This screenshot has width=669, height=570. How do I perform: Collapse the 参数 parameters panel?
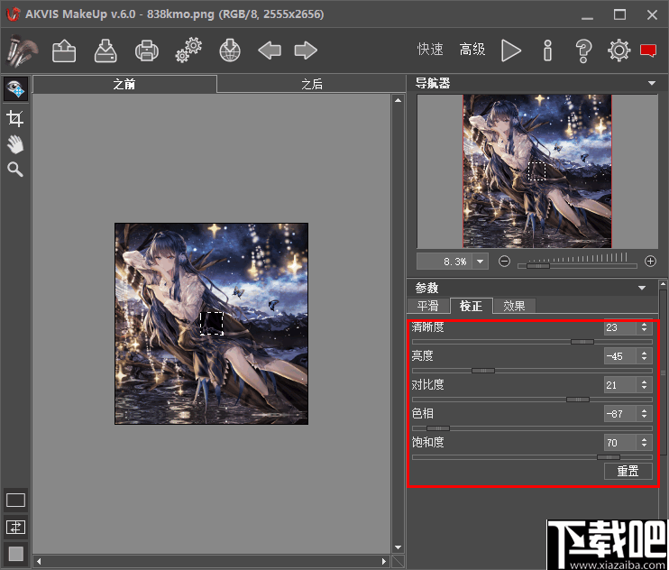(642, 288)
